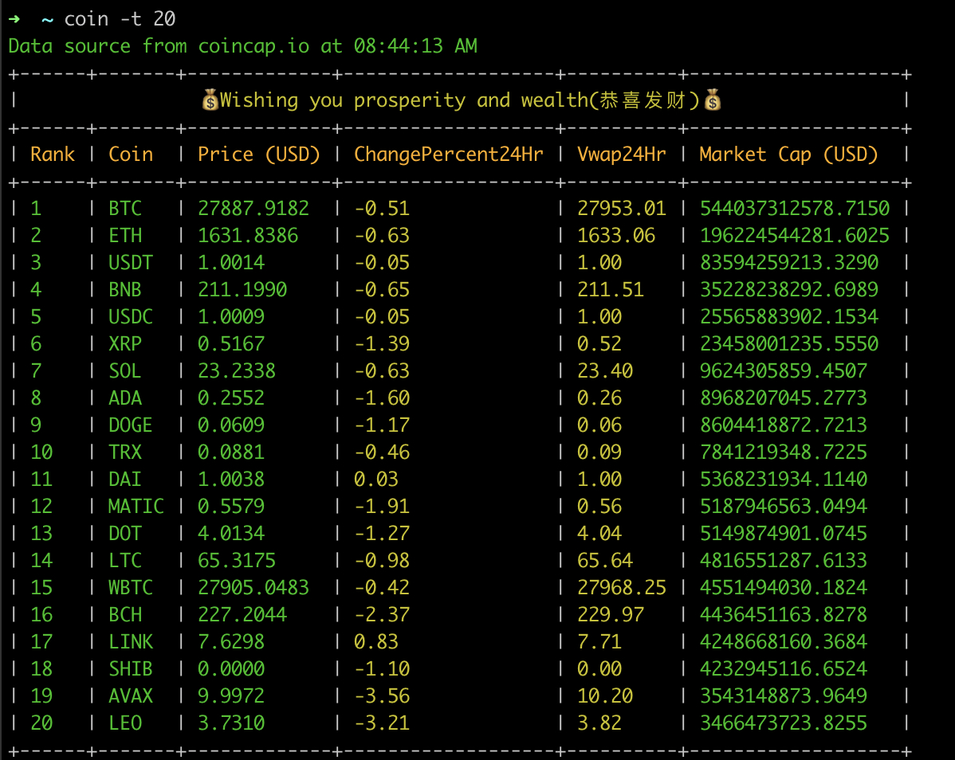Image resolution: width=955 pixels, height=760 pixels.
Task: Click the timestamp '08:44:13 AM'
Action: (x=415, y=46)
